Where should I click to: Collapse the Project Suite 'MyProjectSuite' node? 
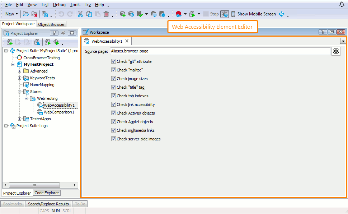tap(6, 51)
